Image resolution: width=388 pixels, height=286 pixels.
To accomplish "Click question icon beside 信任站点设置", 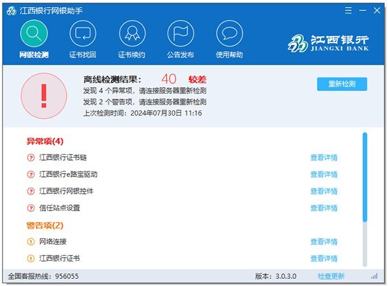I will (x=30, y=208).
